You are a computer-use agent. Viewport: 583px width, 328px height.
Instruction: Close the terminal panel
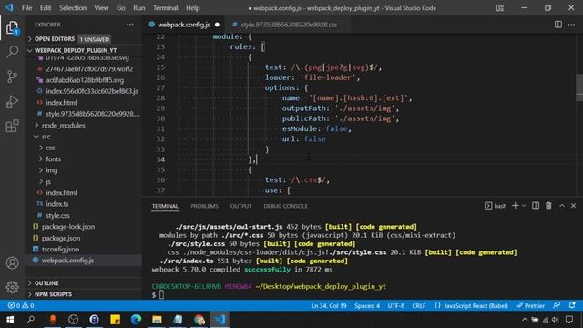pos(573,206)
